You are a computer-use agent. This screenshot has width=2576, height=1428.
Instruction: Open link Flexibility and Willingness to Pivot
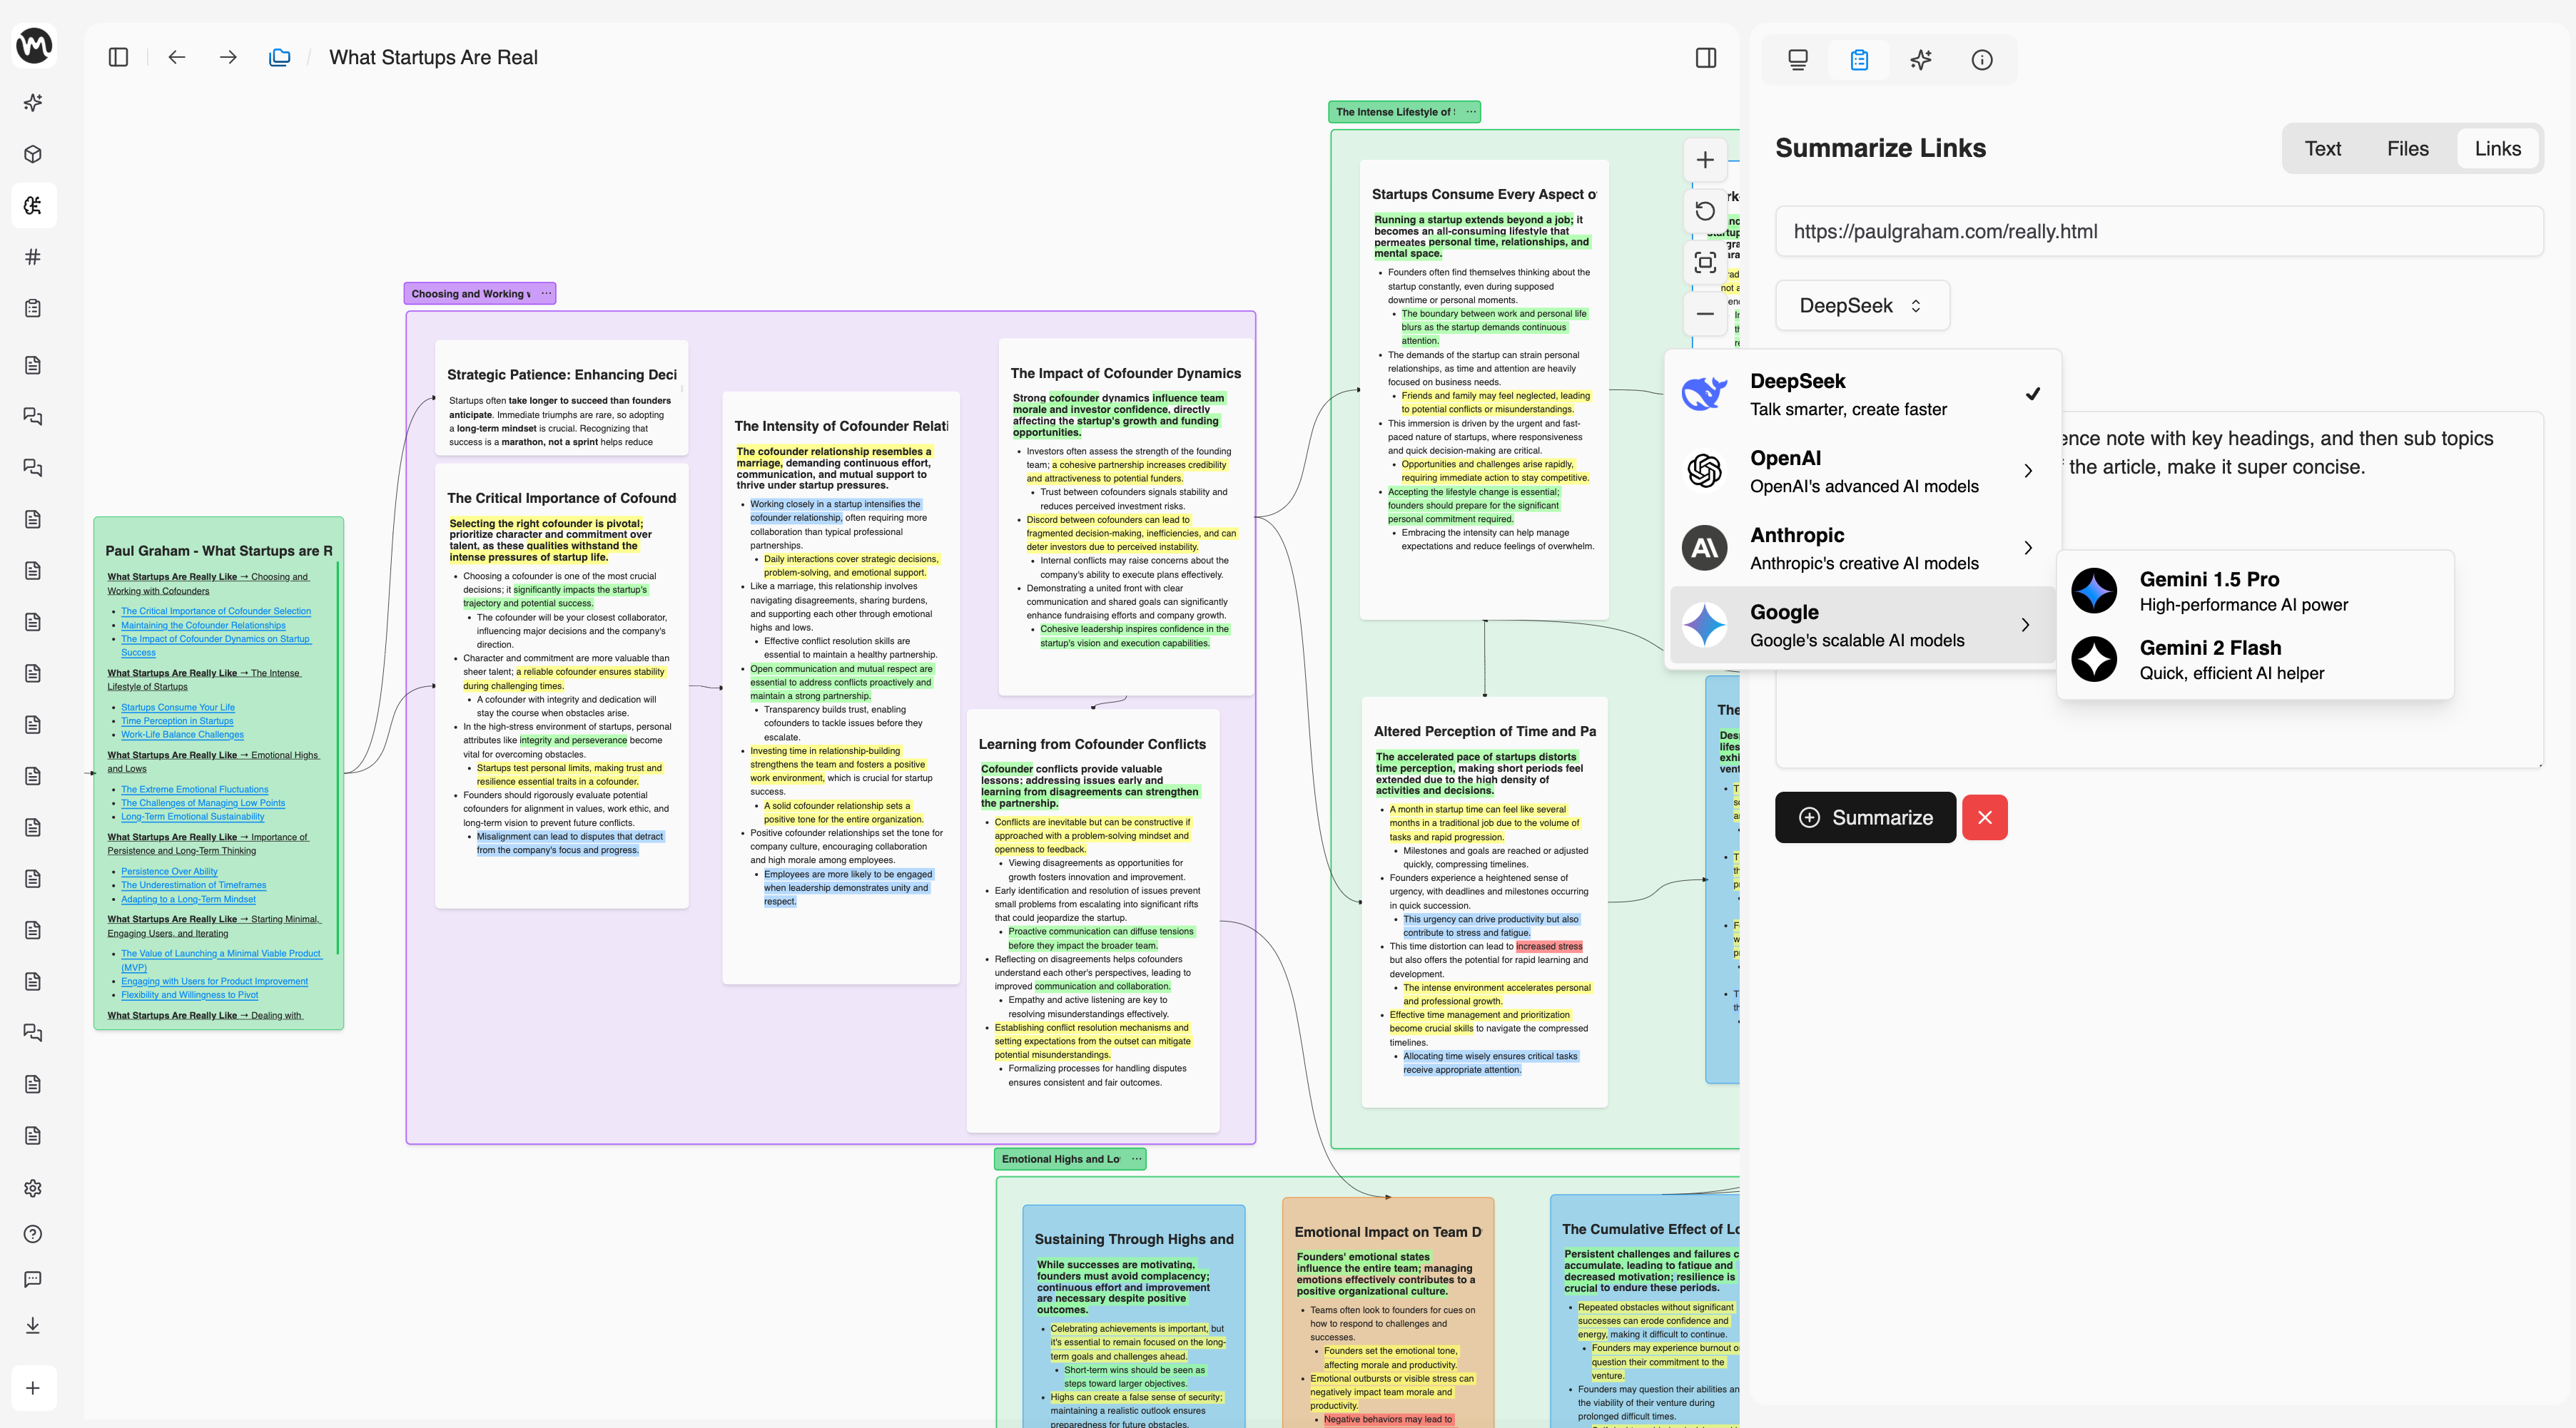point(189,994)
